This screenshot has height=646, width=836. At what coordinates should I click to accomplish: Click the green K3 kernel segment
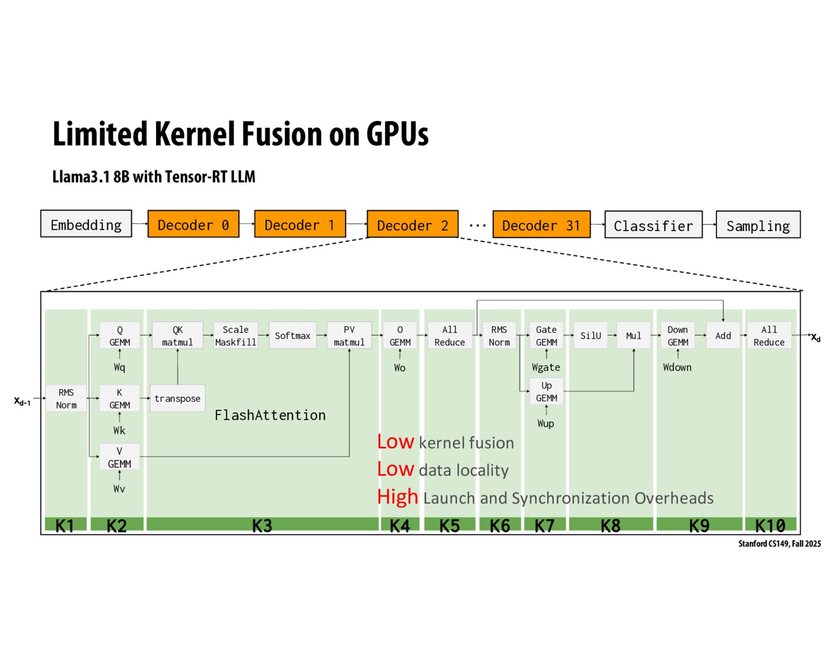click(x=263, y=526)
